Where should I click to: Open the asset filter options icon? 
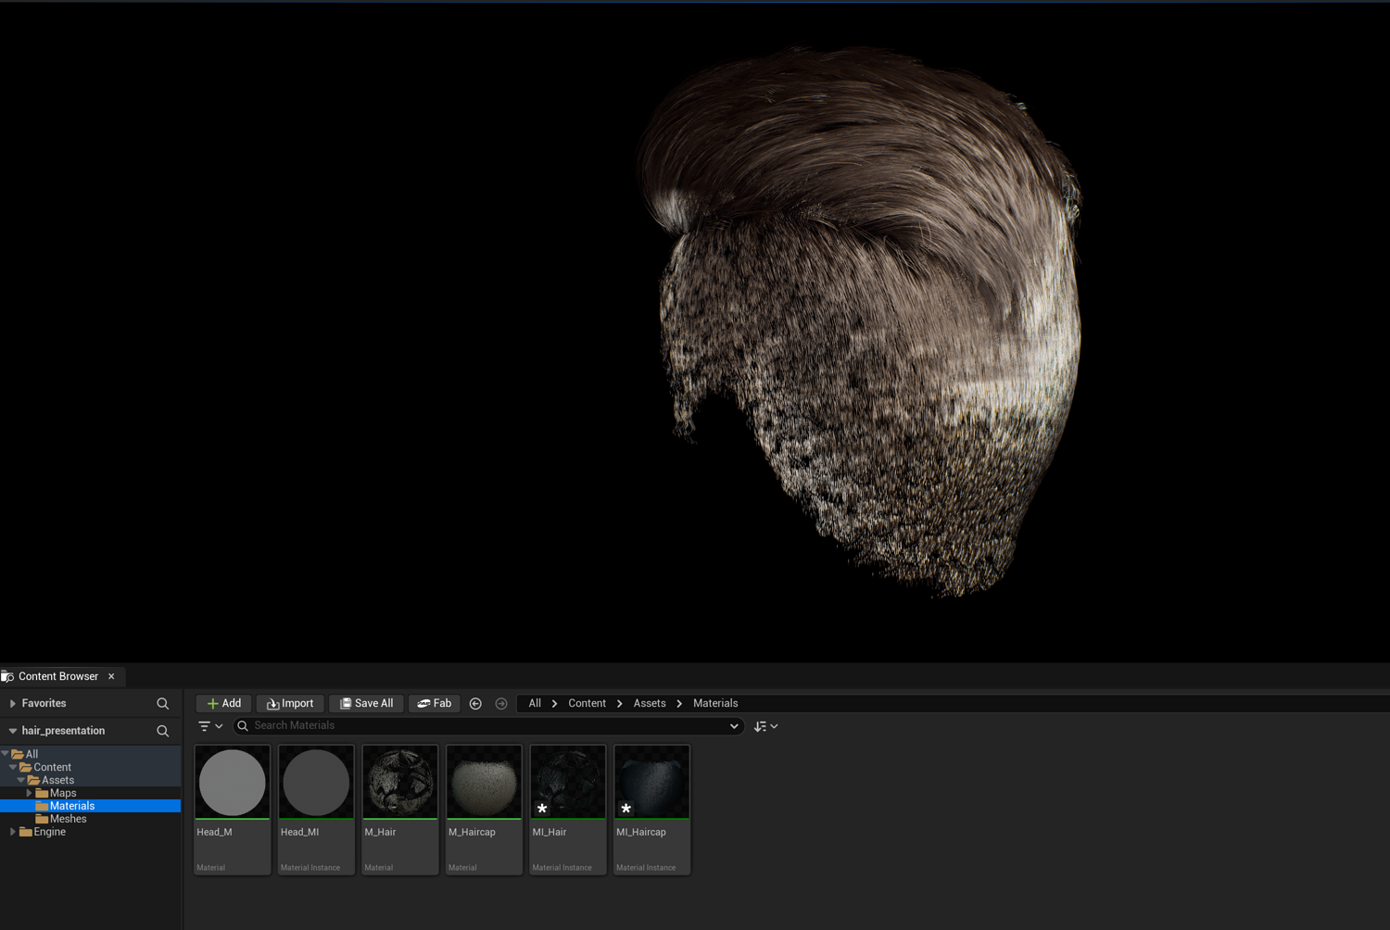[205, 726]
